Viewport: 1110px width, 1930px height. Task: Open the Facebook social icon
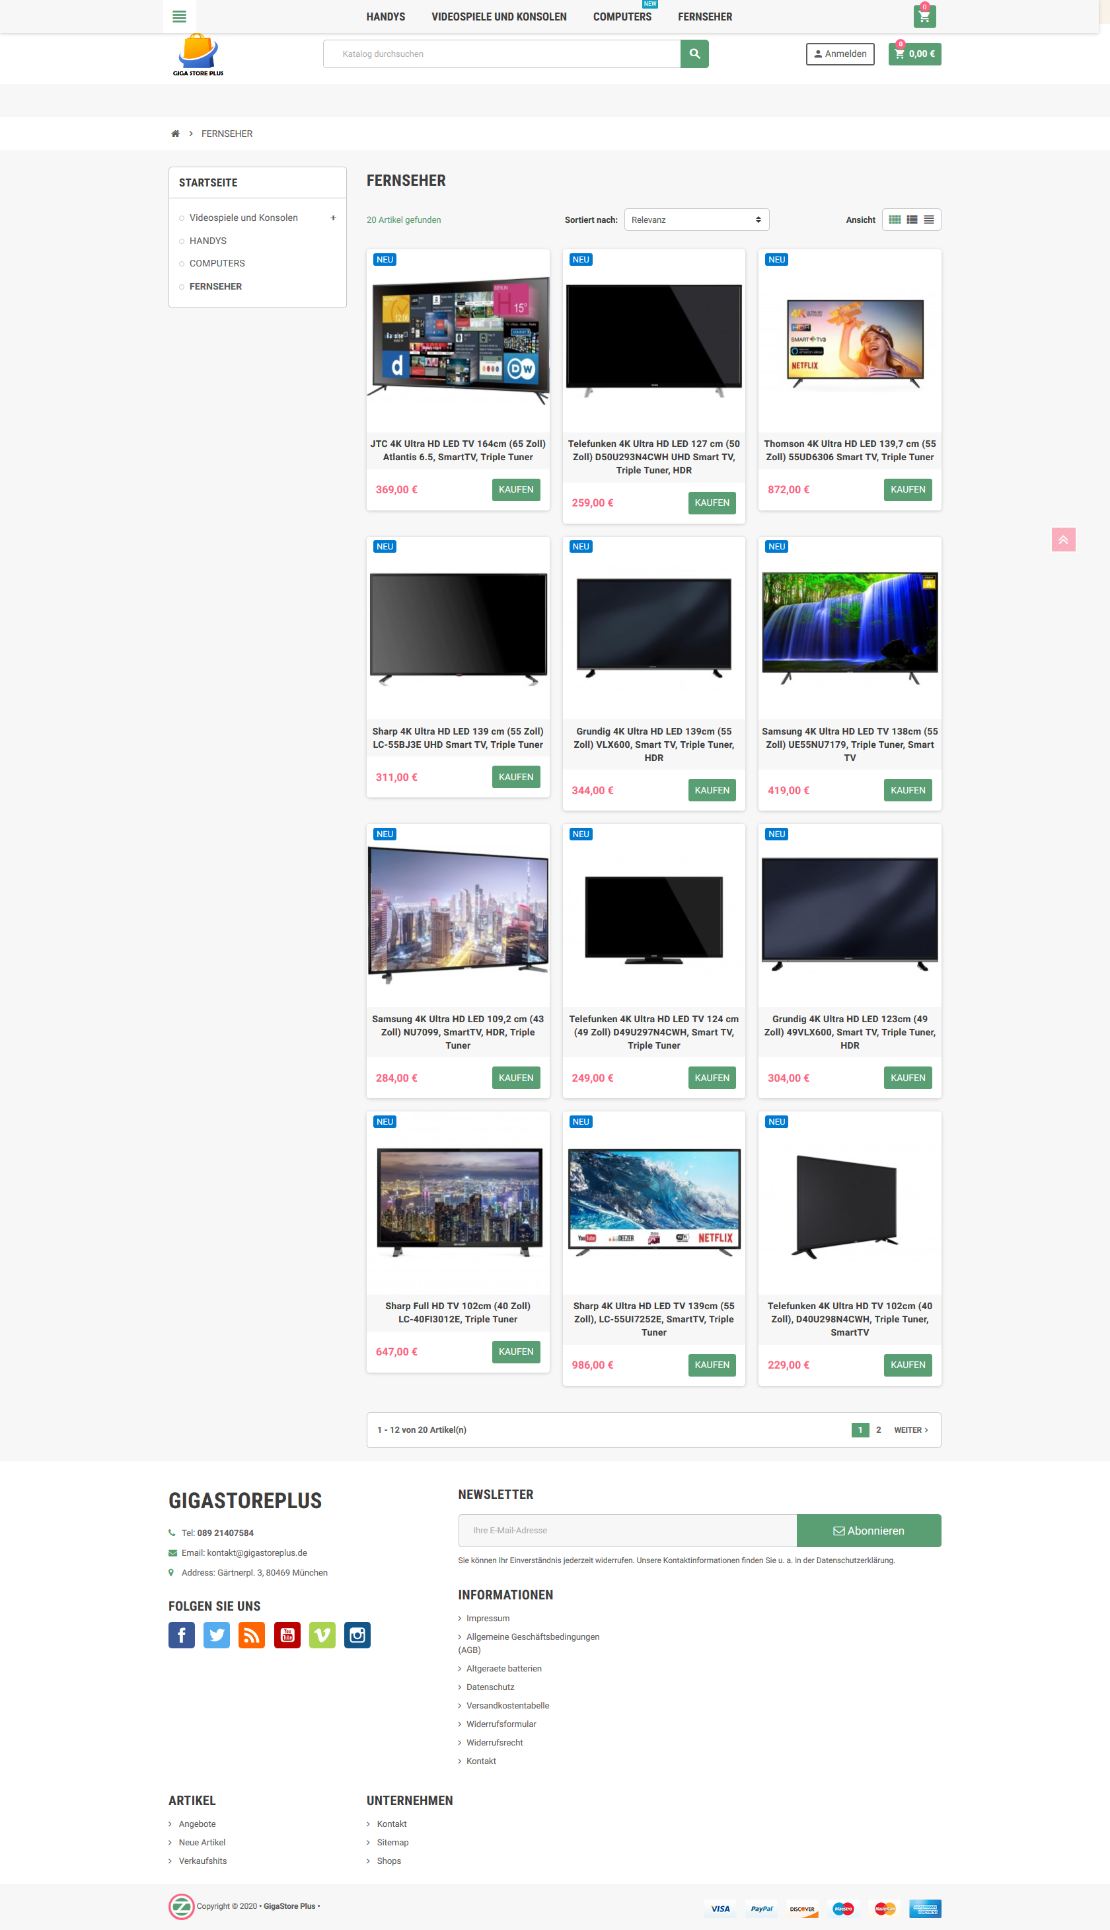pos(182,1634)
